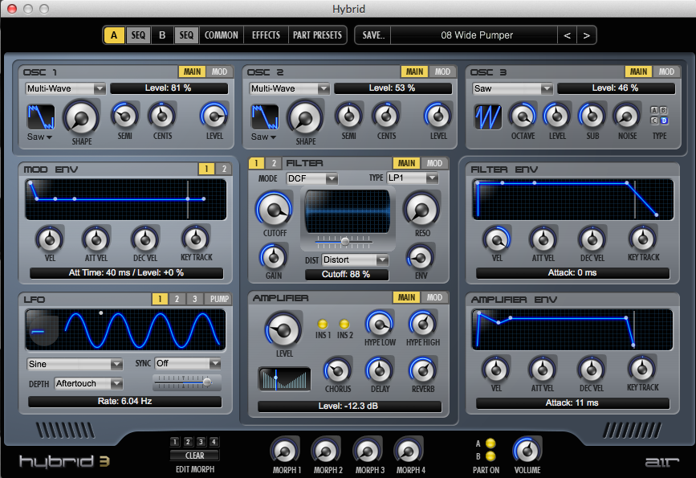Image resolution: width=696 pixels, height=478 pixels.
Task: Open the part A SEQ button
Action: coord(138,35)
